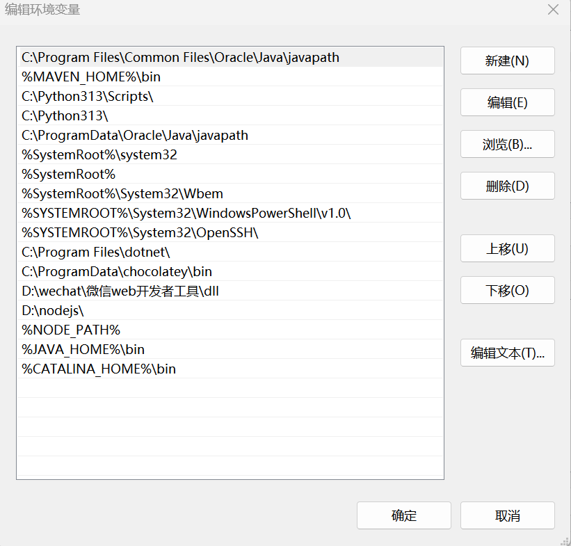Select the Common Files\Oracle\Java\javapath entry
Viewport: 571px width, 546px height.
[230, 57]
